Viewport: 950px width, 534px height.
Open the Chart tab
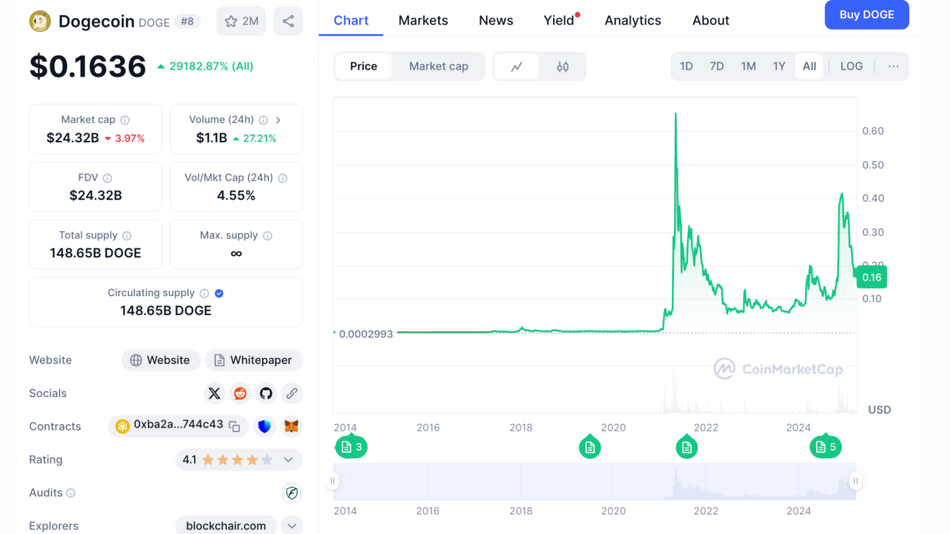click(x=351, y=21)
